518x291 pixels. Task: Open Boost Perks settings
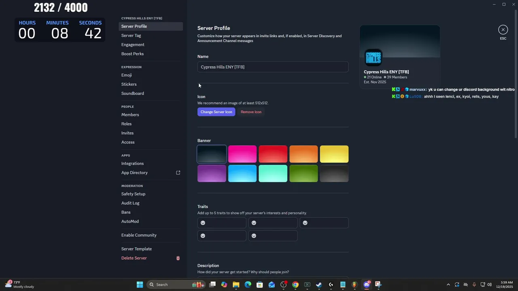151,54
